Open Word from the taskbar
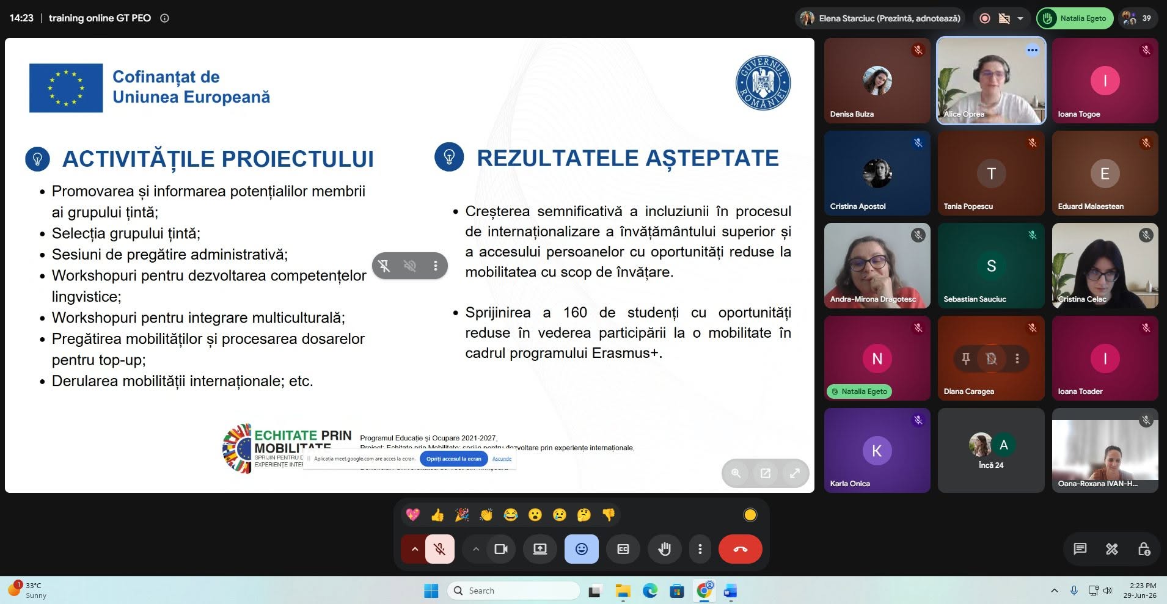The width and height of the screenshot is (1167, 604). point(731,591)
